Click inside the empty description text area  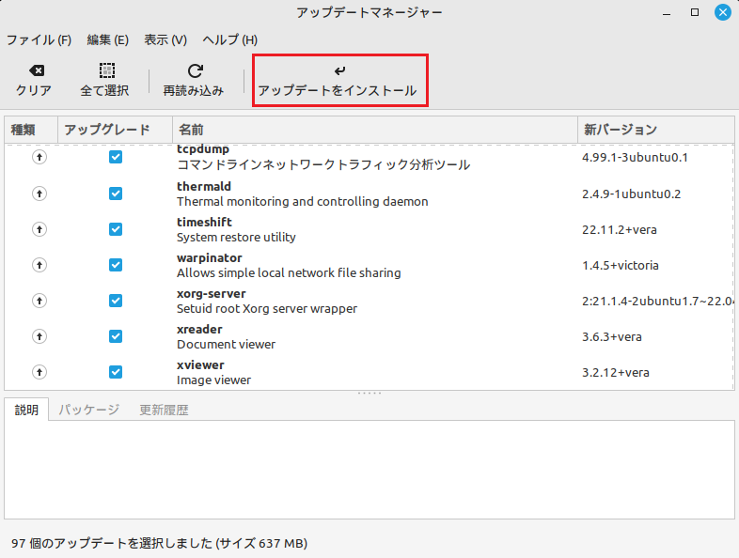pos(369,470)
